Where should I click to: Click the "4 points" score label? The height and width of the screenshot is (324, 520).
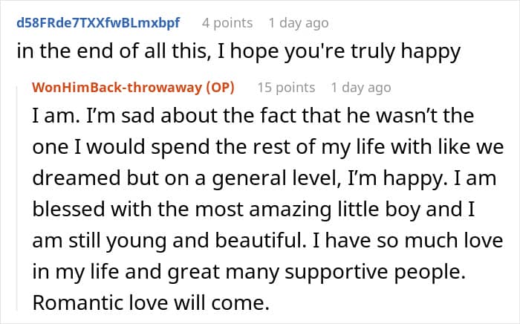[x=227, y=23]
